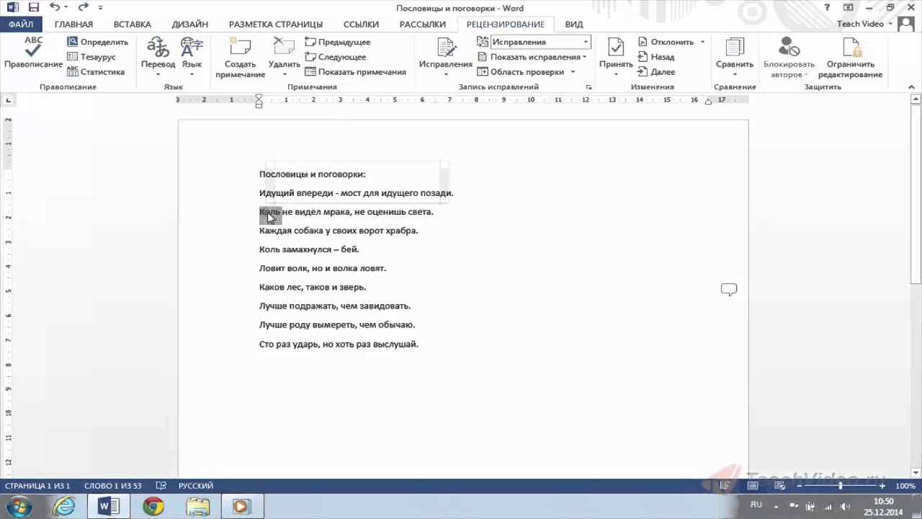Go to Предыдущее comment
This screenshot has height=519, width=922.
(x=337, y=42)
